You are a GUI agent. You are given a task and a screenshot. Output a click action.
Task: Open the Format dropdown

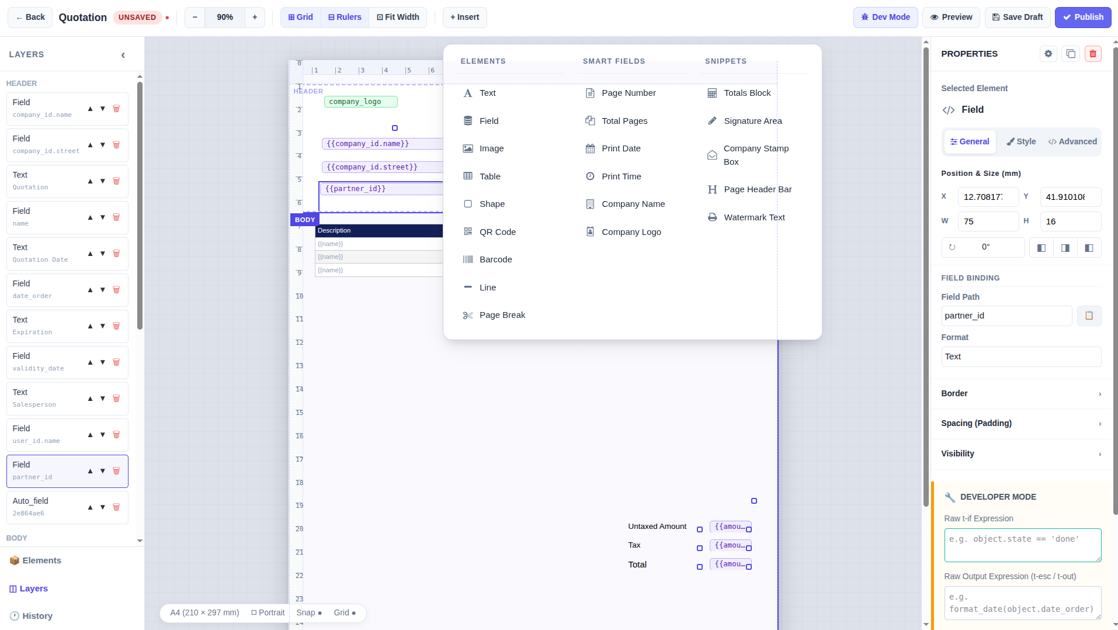click(1021, 357)
